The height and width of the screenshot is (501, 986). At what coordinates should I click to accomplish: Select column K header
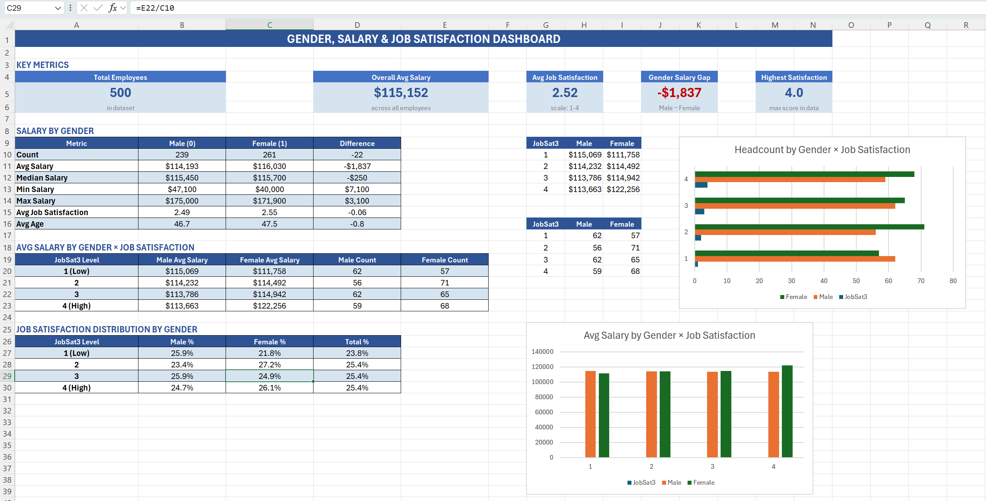(698, 25)
